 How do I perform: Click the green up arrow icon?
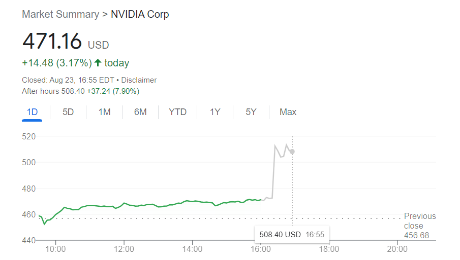pyautogui.click(x=98, y=63)
